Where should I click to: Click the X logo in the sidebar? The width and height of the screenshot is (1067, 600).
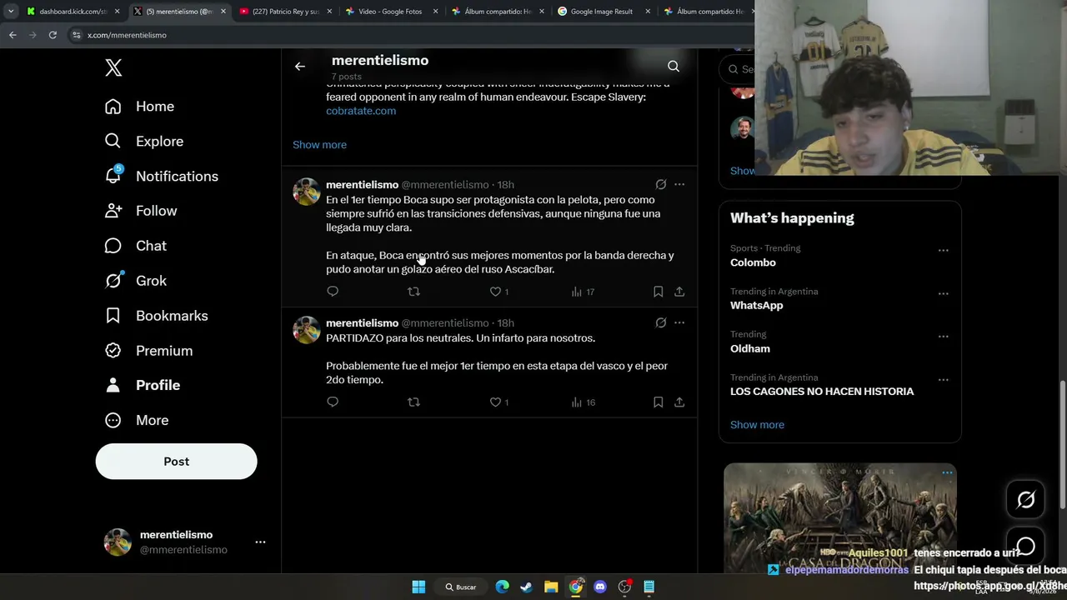[113, 68]
